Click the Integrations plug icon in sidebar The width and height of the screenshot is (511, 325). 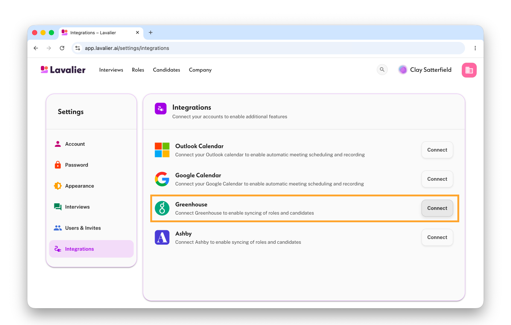point(58,249)
